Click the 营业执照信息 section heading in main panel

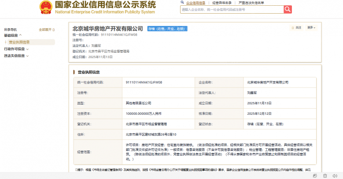click(89, 72)
